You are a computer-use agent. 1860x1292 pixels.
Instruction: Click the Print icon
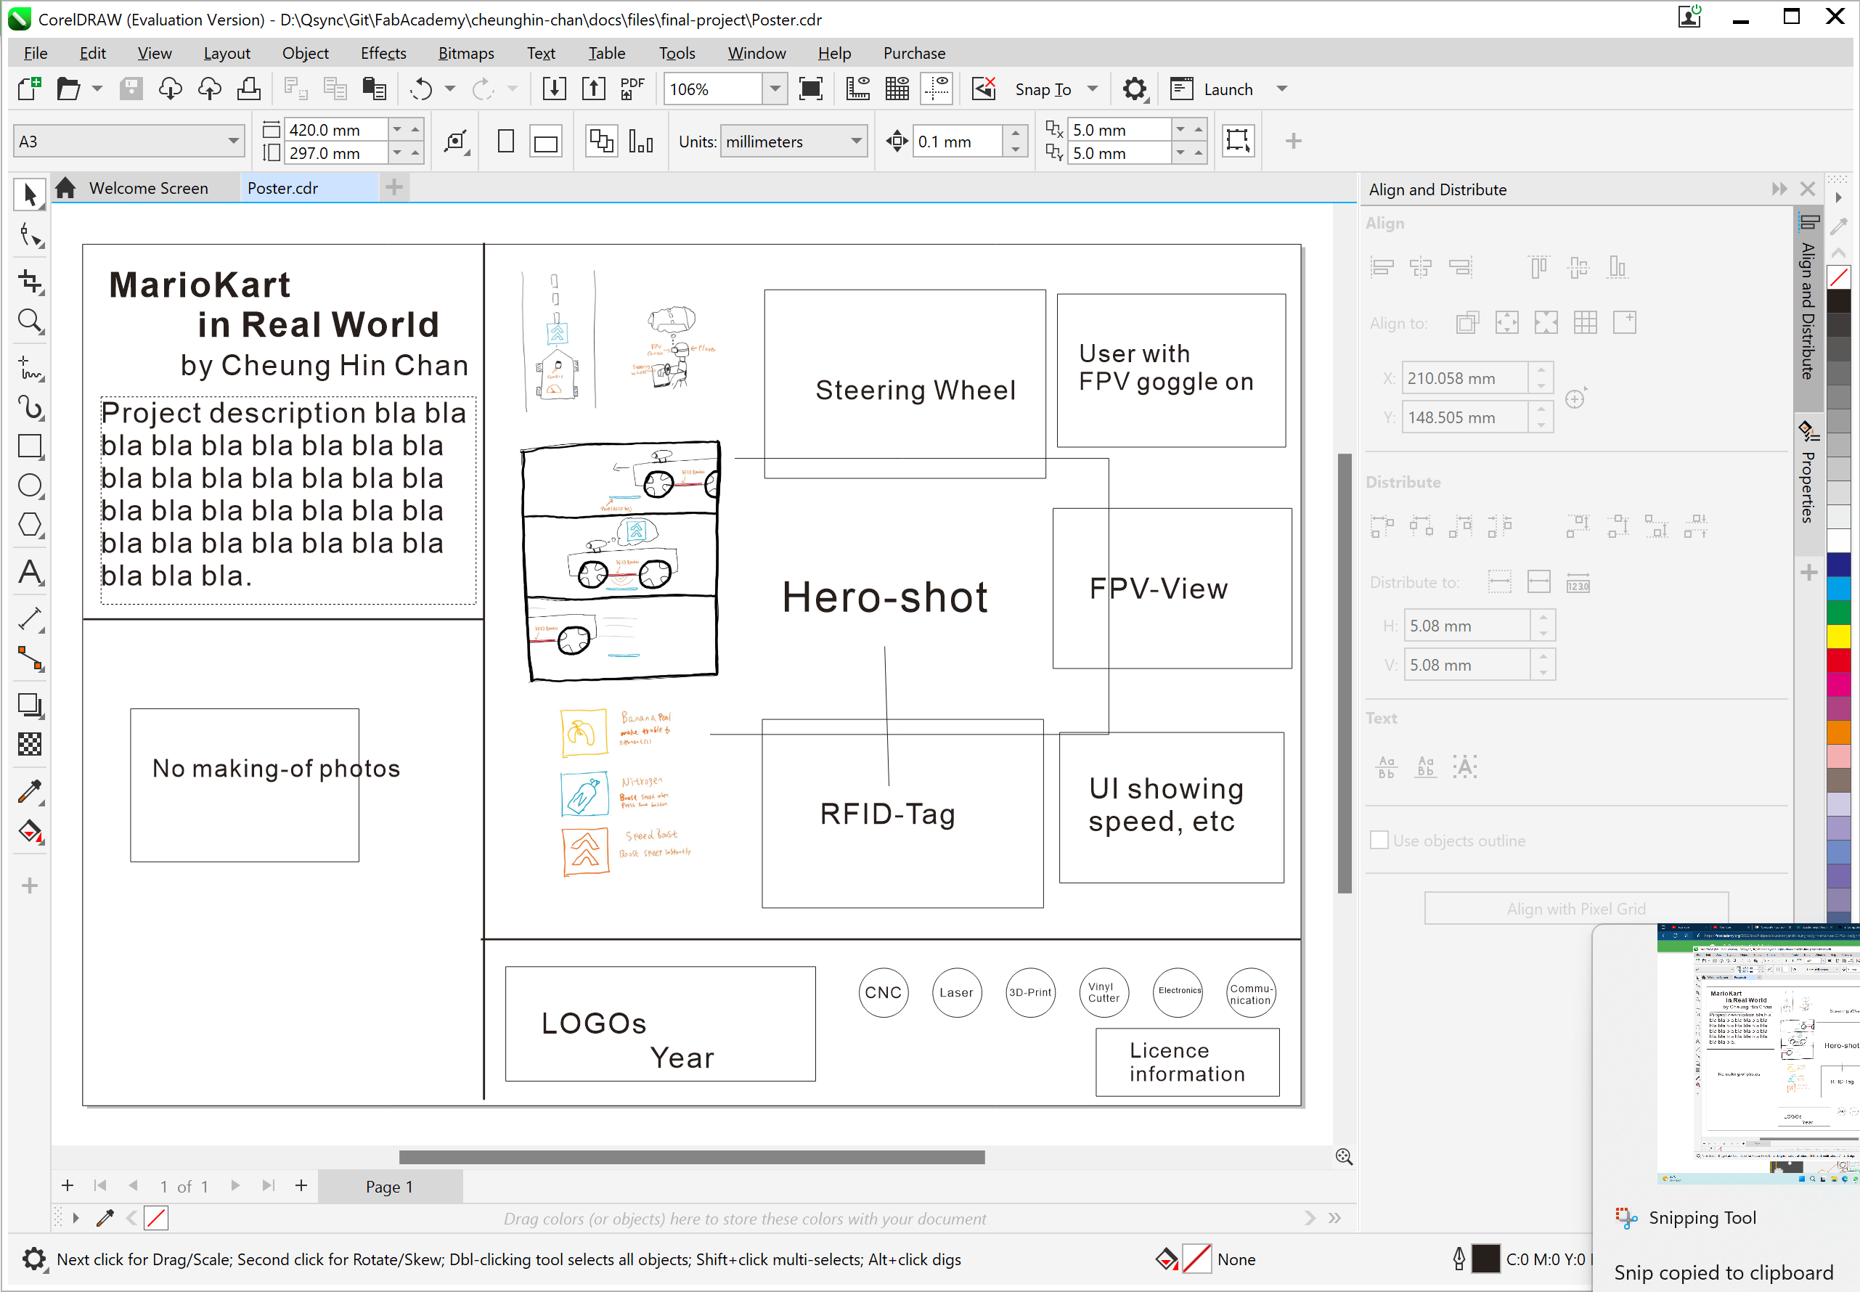(x=248, y=89)
